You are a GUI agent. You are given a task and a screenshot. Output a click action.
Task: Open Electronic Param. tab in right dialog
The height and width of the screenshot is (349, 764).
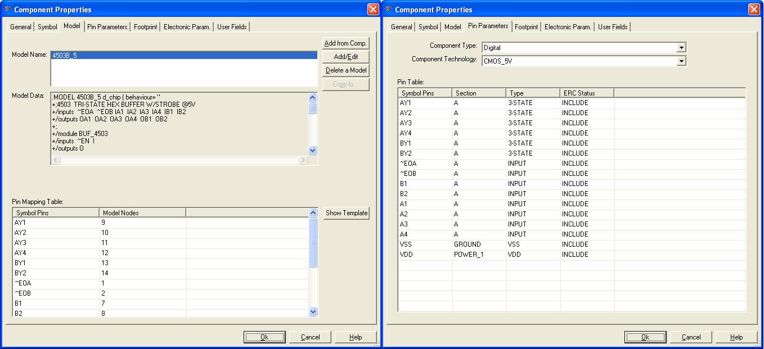568,27
